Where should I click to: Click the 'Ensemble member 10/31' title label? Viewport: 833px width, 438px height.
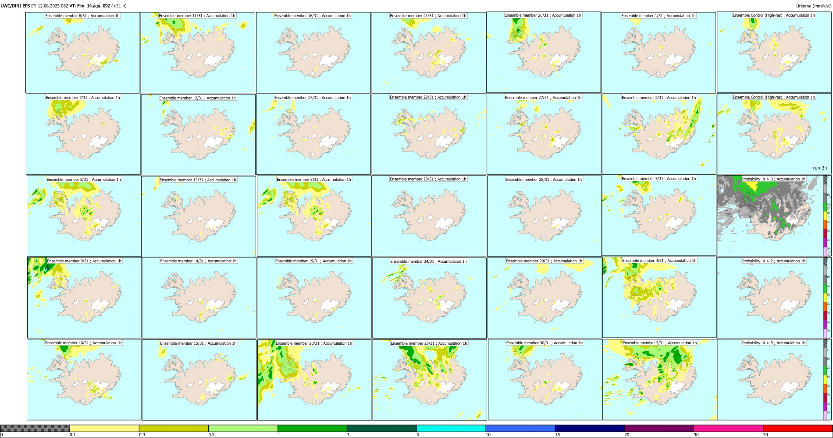pyautogui.click(x=83, y=343)
